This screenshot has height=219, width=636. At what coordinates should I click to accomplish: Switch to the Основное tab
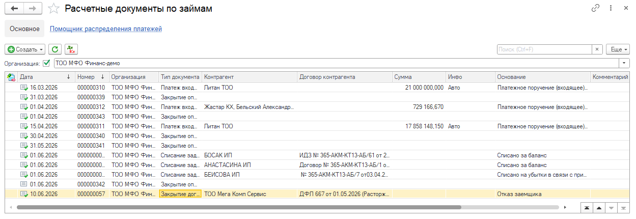click(x=24, y=29)
